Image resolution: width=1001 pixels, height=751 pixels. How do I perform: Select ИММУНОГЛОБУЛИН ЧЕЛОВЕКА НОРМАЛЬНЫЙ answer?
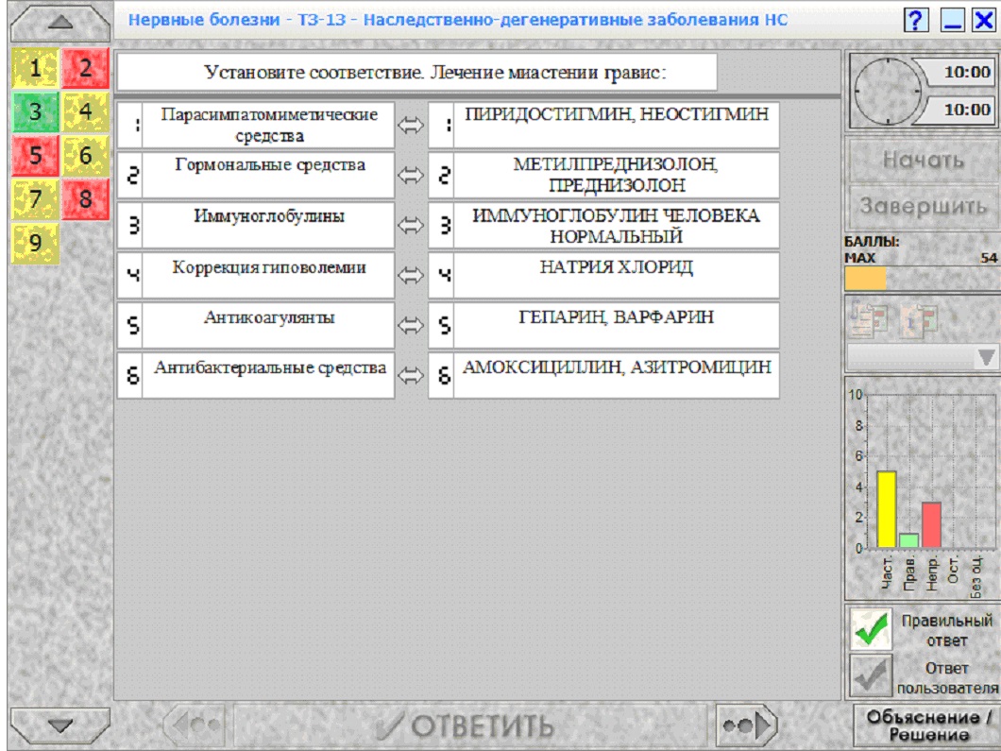(x=604, y=225)
